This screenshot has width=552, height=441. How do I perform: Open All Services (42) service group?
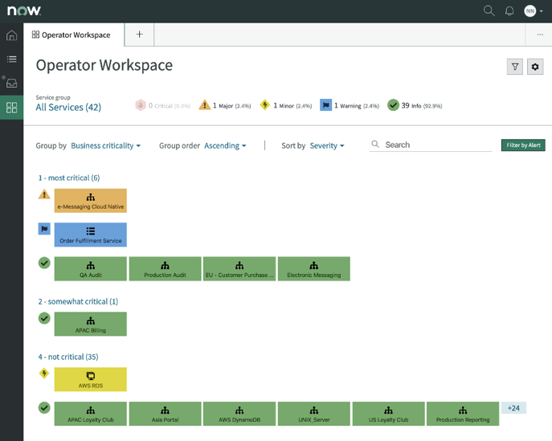[68, 107]
